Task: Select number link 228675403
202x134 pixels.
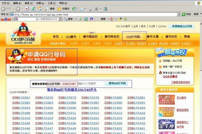Action: [136, 108]
